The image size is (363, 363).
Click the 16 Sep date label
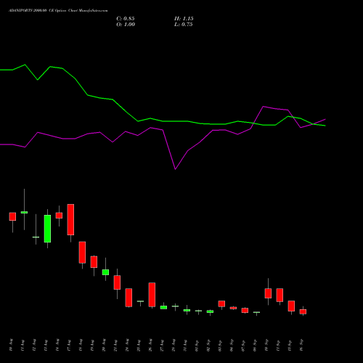[301, 345]
